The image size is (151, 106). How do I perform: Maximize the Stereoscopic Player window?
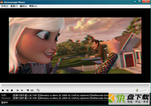point(139,1)
